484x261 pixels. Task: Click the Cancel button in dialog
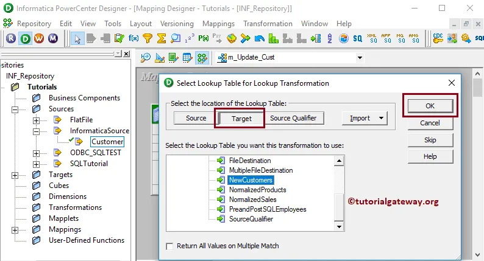click(x=430, y=123)
